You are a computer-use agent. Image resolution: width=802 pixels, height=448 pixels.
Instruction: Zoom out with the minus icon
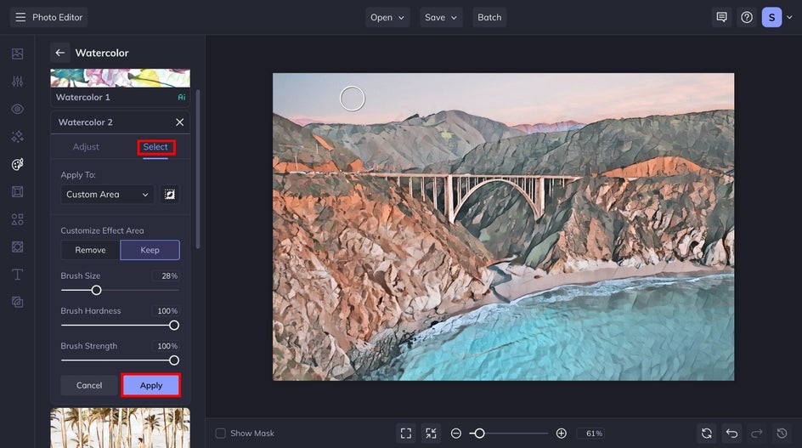[x=455, y=434]
